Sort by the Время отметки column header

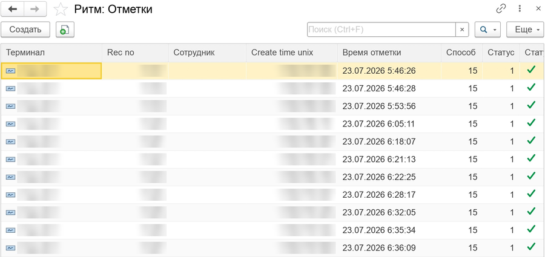click(x=389, y=53)
